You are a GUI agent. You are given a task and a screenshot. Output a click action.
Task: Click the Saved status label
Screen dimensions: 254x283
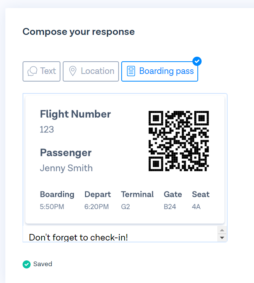tap(43, 264)
